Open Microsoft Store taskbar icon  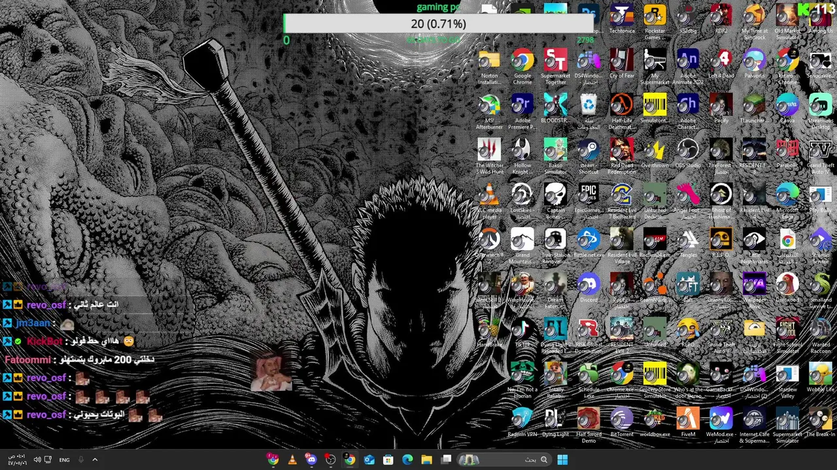click(388, 460)
